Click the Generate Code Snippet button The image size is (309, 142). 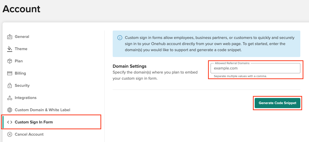[277, 103]
